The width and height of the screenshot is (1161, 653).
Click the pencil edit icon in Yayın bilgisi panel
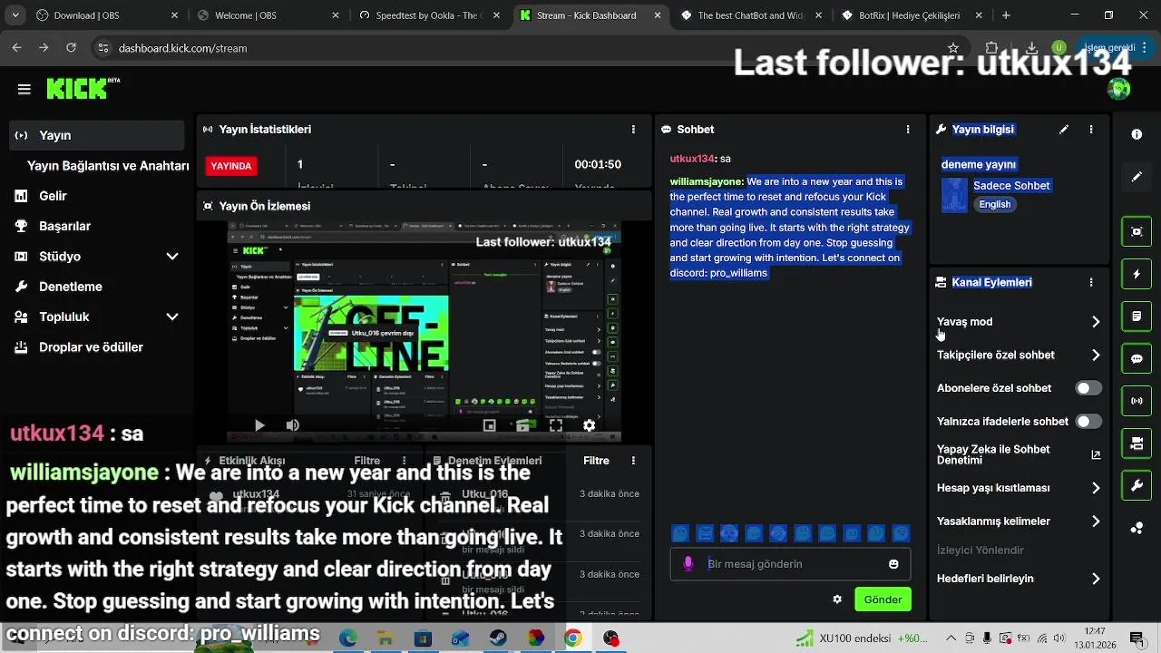1064,130
